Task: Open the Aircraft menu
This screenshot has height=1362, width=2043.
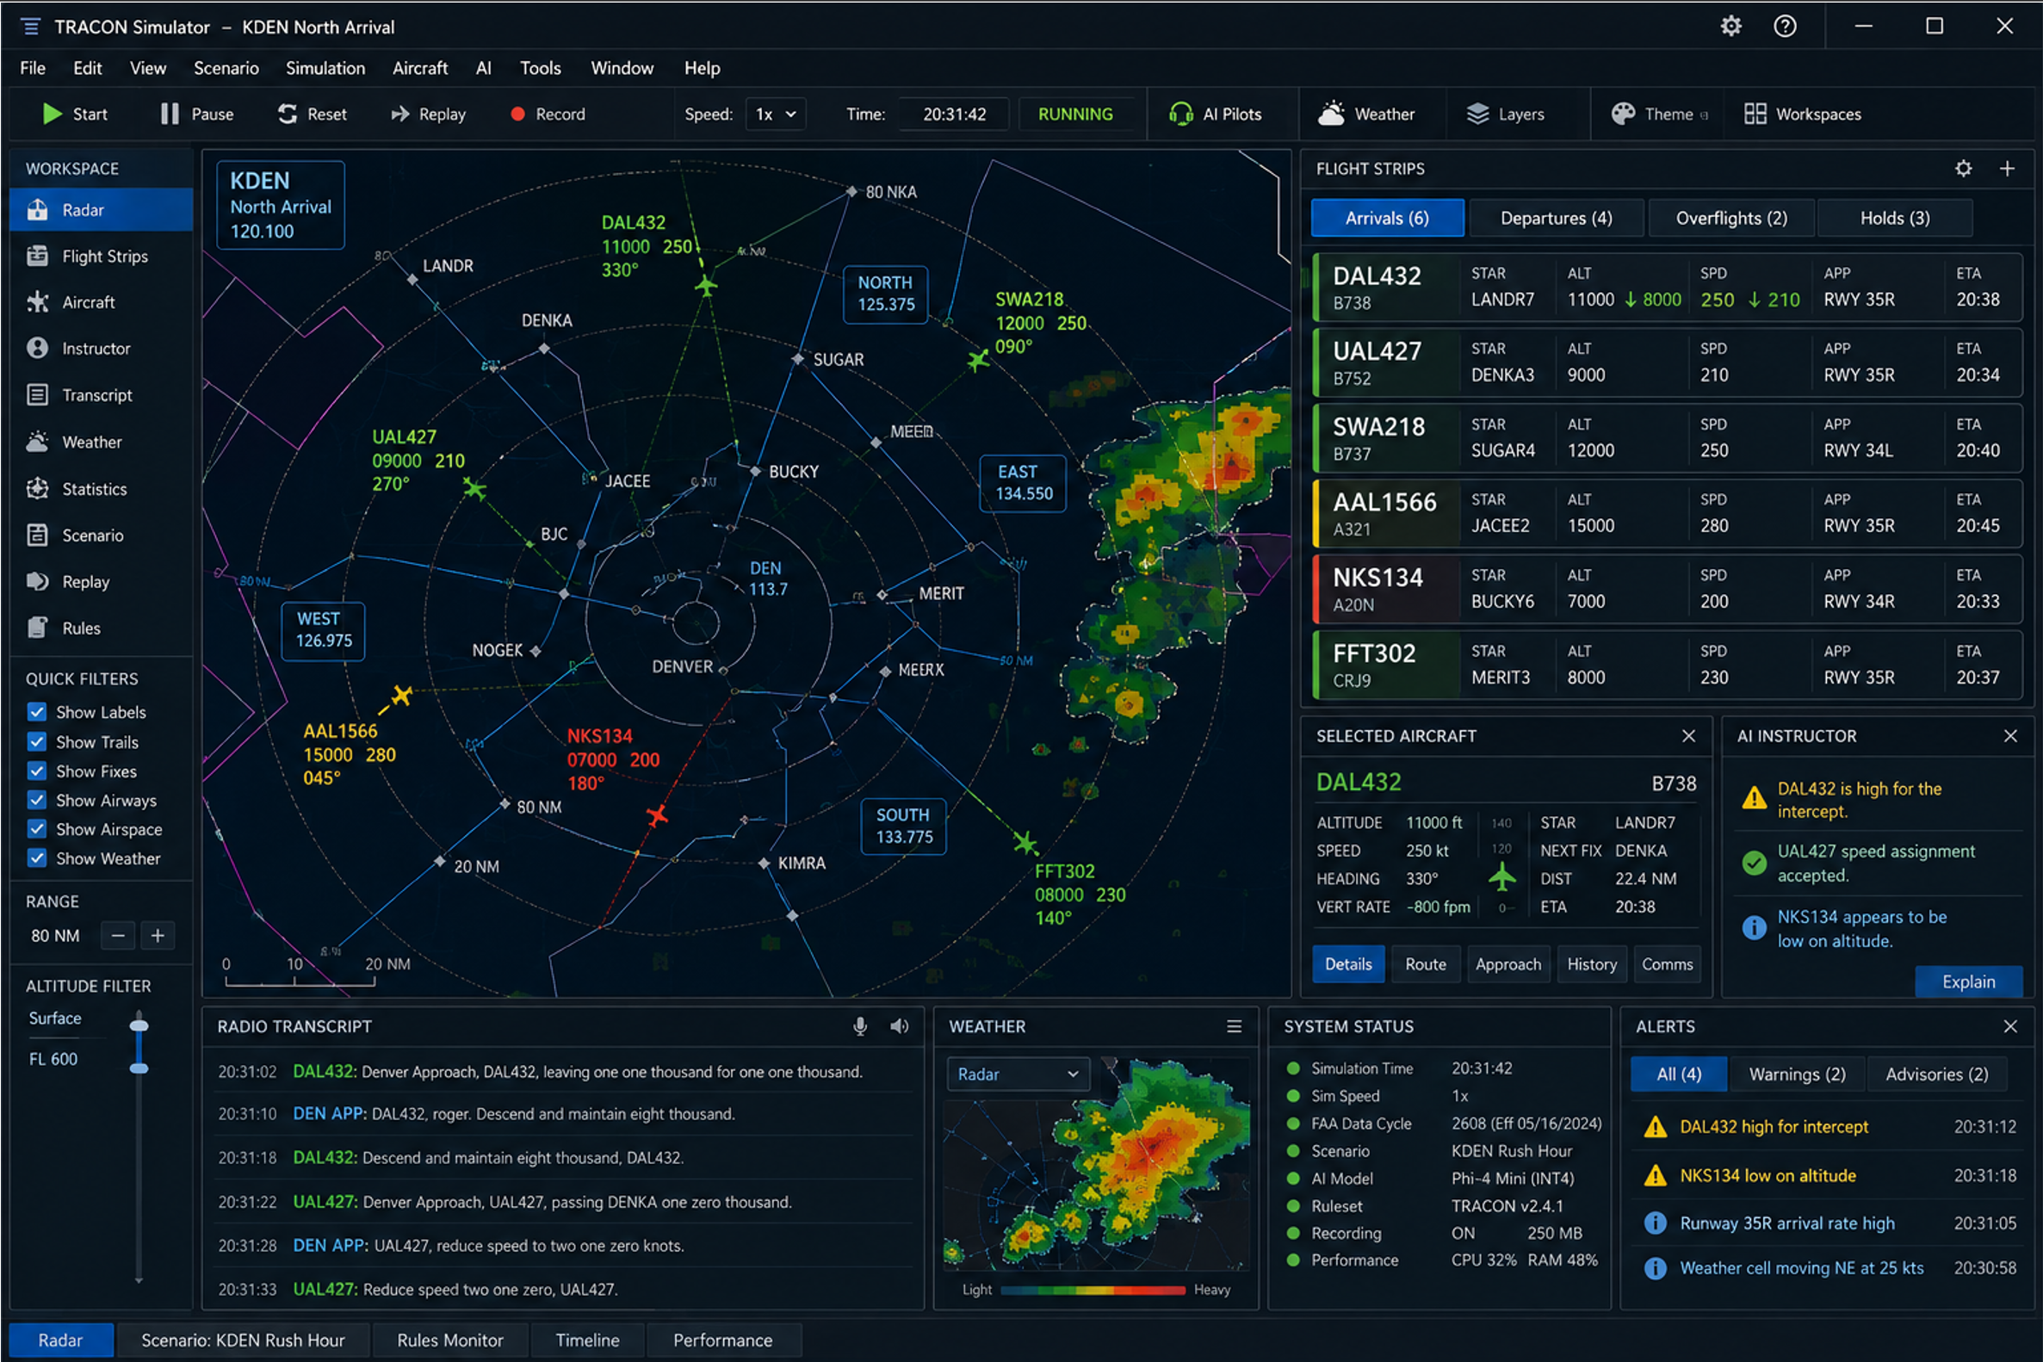Action: tap(419, 68)
